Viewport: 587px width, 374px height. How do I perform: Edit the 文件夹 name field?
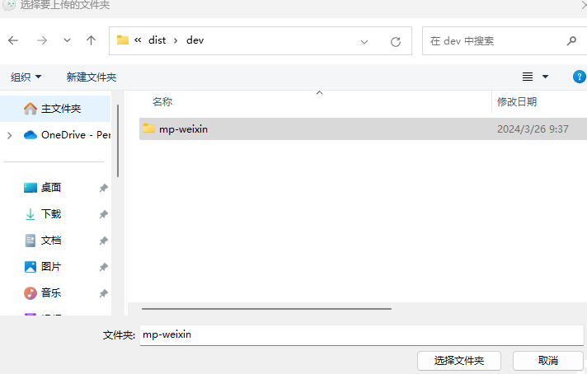coord(362,334)
